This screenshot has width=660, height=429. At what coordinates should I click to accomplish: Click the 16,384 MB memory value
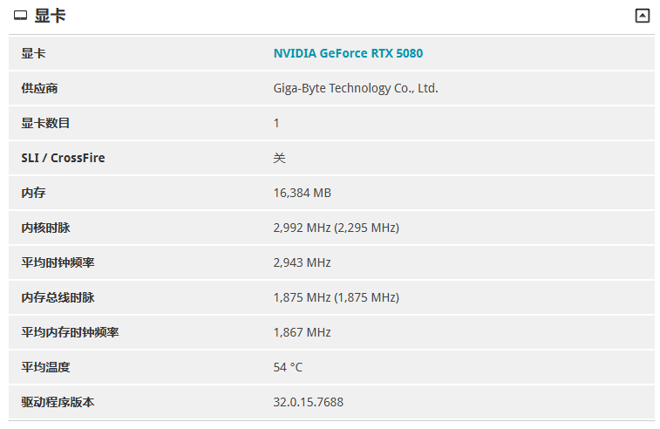(302, 193)
